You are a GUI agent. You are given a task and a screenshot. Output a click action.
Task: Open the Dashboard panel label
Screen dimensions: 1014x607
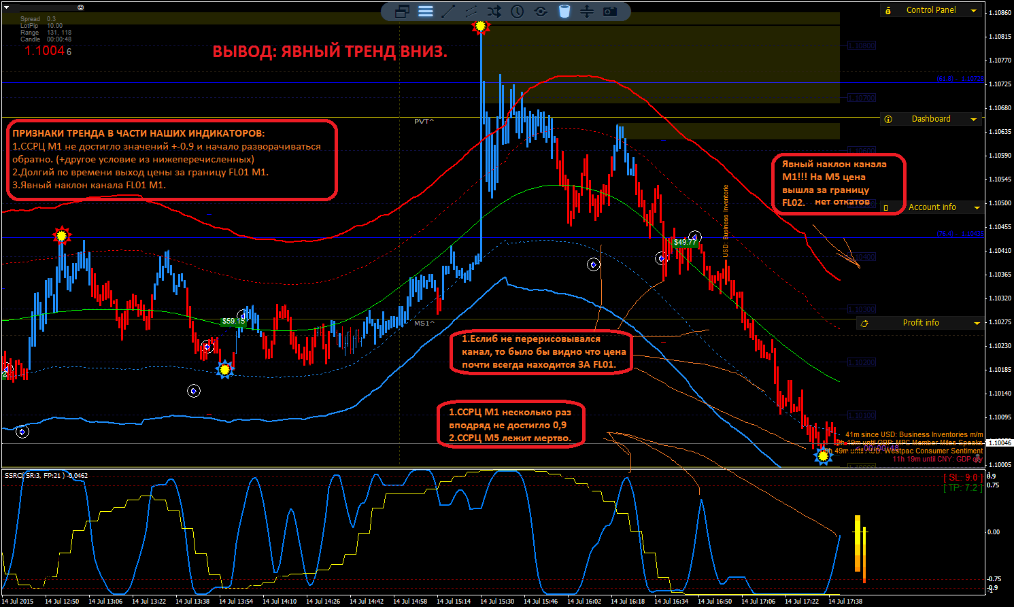pyautogui.click(x=931, y=119)
